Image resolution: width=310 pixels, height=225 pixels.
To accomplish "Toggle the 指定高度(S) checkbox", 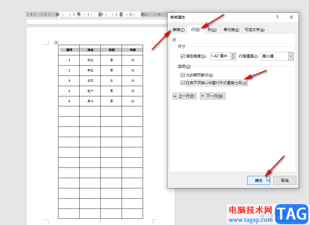I will [x=183, y=56].
